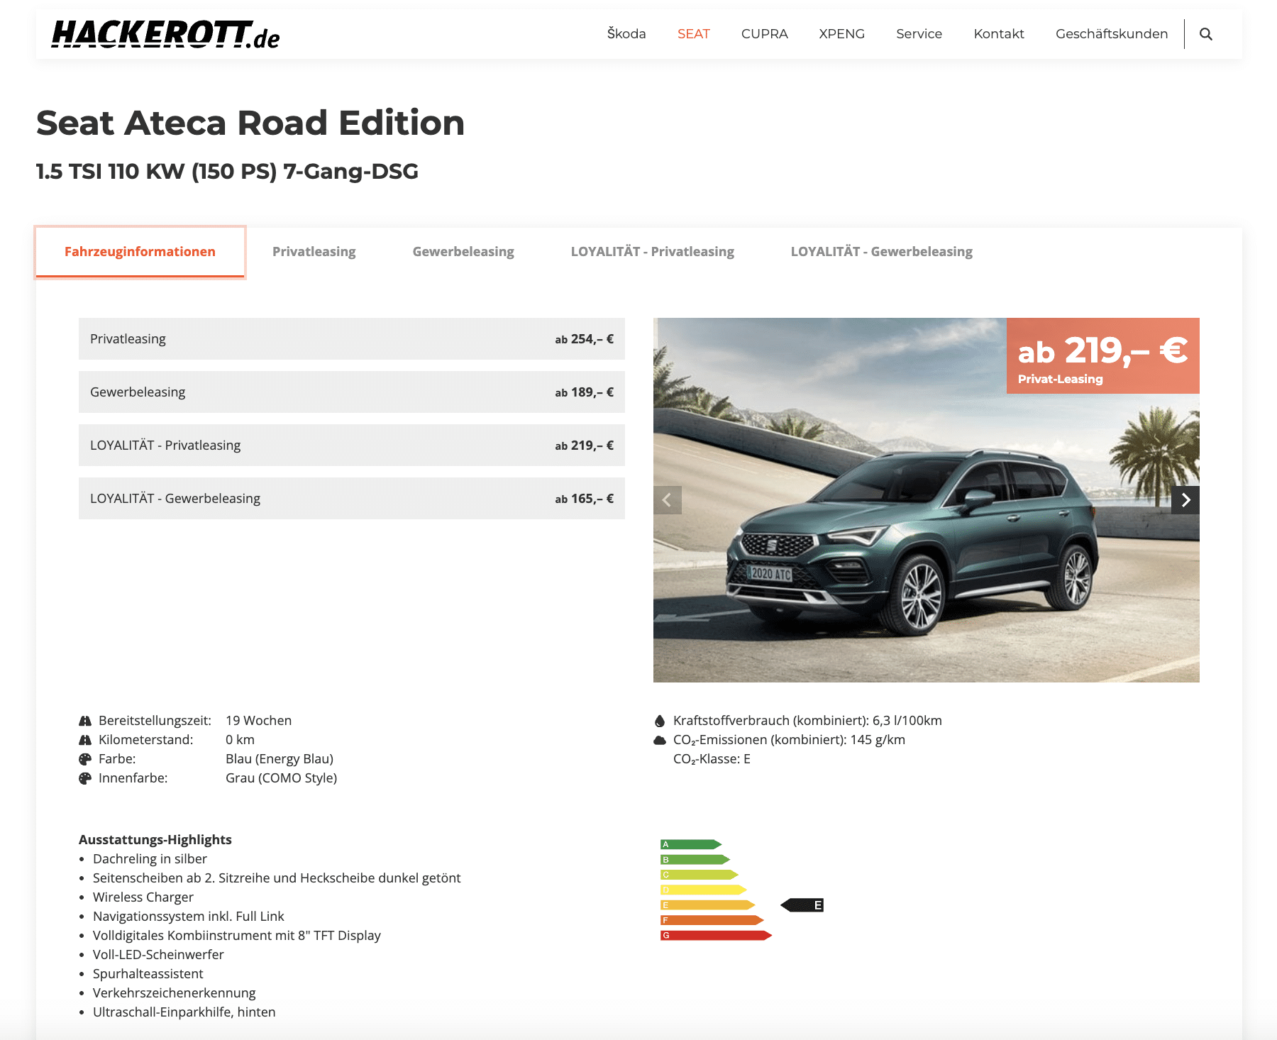Screen dimensions: 1277x1040
Task: Switch to the Privatleasing tab
Action: pos(314,252)
